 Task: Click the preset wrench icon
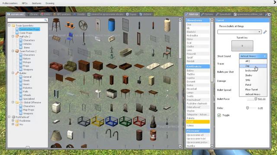click(x=265, y=32)
